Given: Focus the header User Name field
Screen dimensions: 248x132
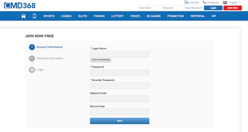Looking at the screenshot, I should click(150, 8).
